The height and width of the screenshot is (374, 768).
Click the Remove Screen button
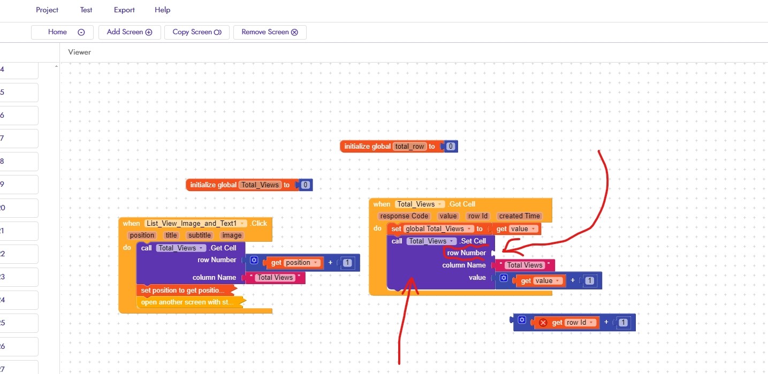pyautogui.click(x=270, y=32)
